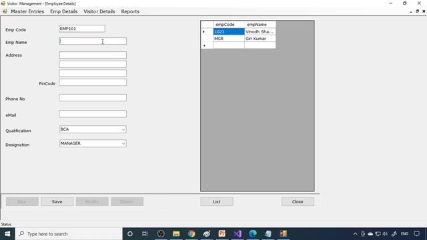This screenshot has height=240, width=427.
Task: Select the Vinodh Sha... name cell
Action: click(x=260, y=31)
